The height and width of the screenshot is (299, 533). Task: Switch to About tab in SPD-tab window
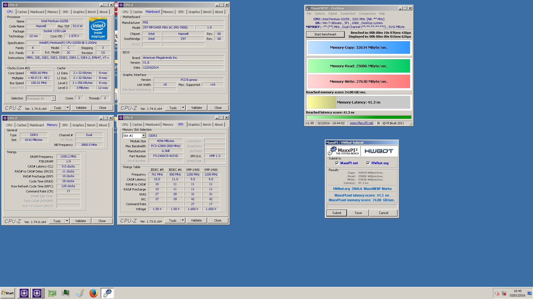(219, 125)
